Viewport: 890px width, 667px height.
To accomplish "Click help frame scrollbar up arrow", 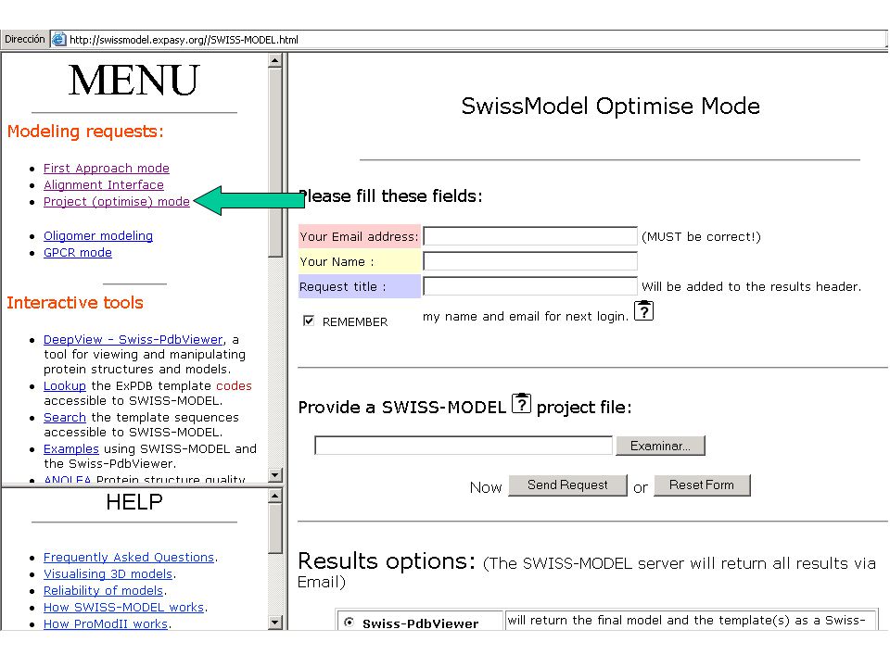I will click(275, 497).
